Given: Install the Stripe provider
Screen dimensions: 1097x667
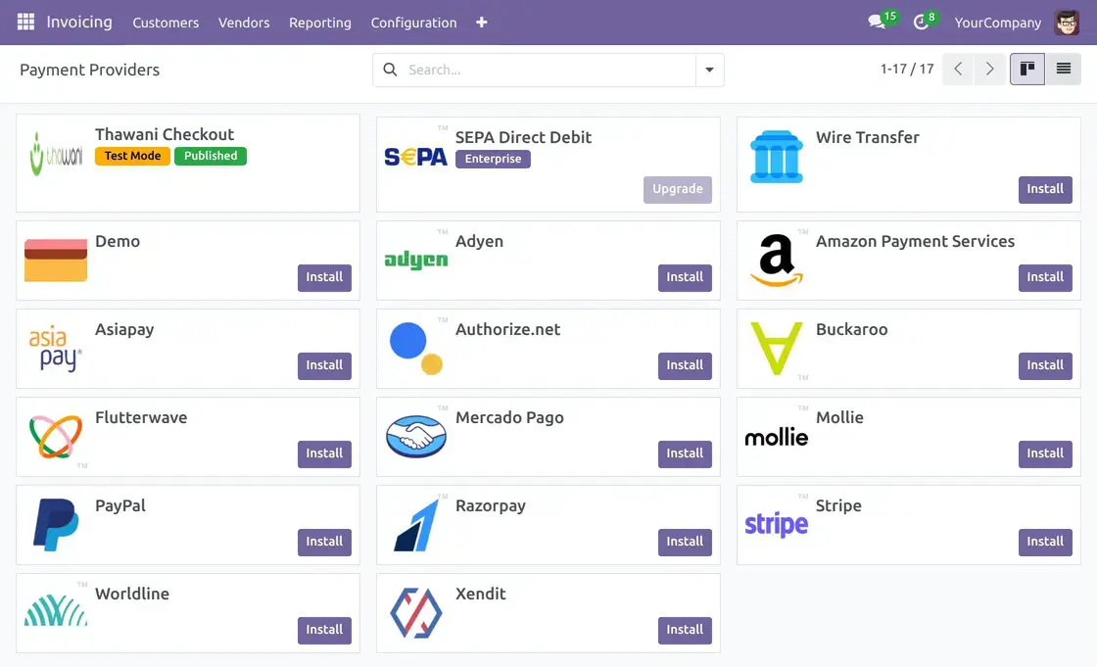Looking at the screenshot, I should point(1044,542).
